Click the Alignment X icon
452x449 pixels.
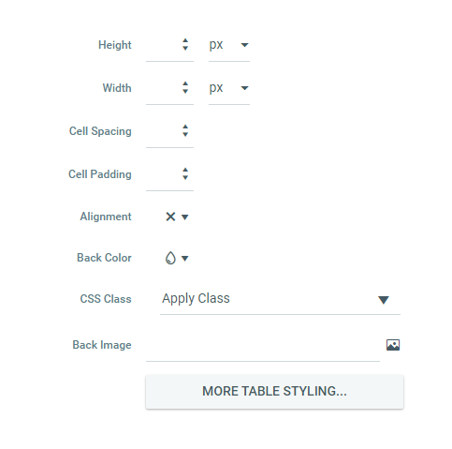click(170, 217)
